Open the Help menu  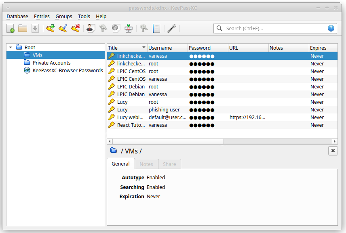(101, 17)
